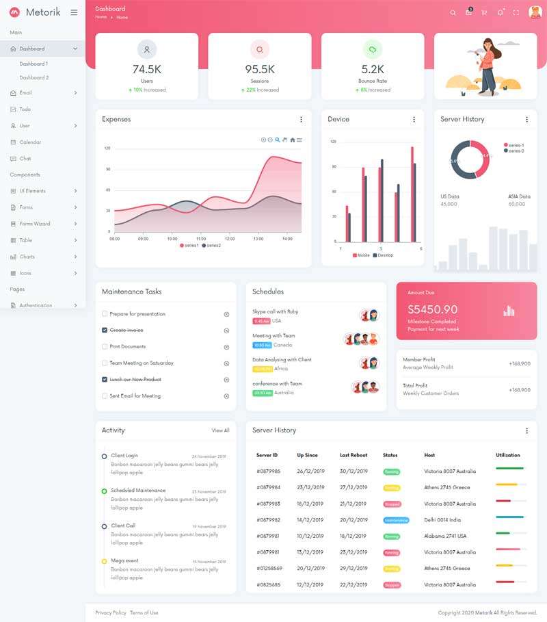Tick the 'Team Meeting on Saturday' checkbox
The height and width of the screenshot is (622, 547).
105,363
